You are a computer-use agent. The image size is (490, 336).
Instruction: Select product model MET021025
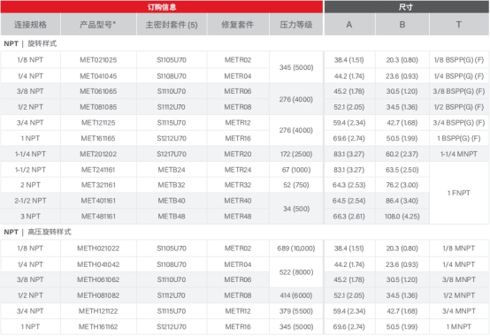(98, 59)
